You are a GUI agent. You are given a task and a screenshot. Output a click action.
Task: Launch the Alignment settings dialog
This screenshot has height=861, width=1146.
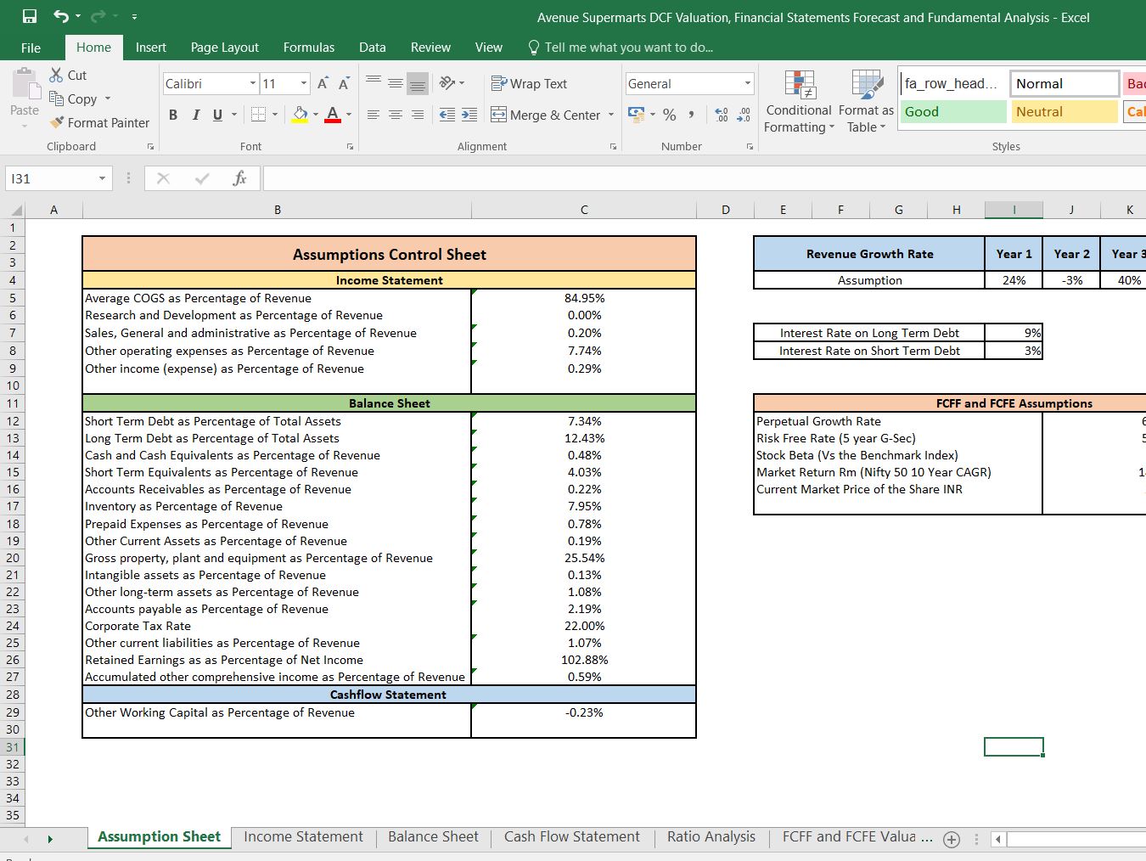point(613,147)
